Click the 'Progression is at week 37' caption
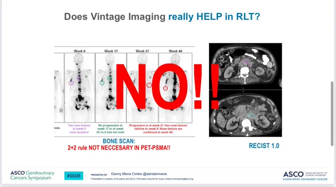Screen dimensions: 336x187 158,129
